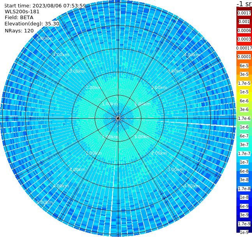Click the 0.001 color bar label
252x237 pixels.
(x=244, y=21)
